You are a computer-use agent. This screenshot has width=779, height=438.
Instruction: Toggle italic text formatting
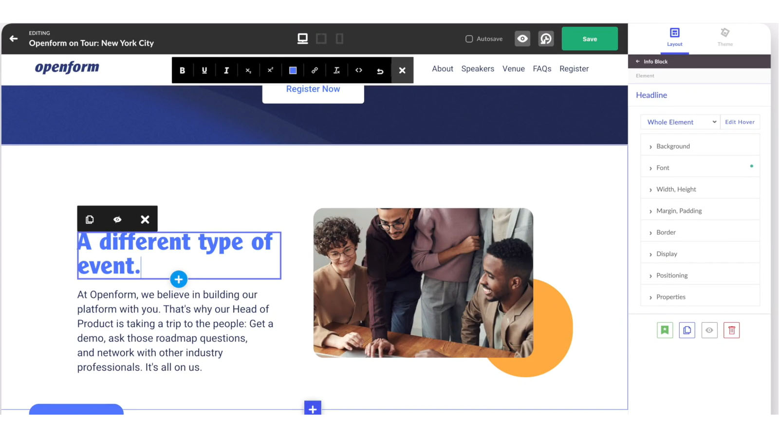[x=226, y=70]
